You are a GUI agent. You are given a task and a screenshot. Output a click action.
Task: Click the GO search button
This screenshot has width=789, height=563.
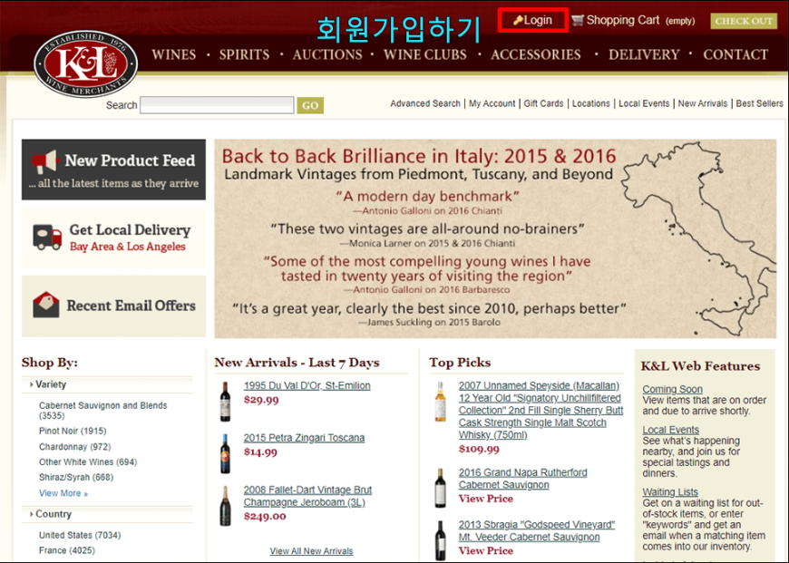point(310,105)
